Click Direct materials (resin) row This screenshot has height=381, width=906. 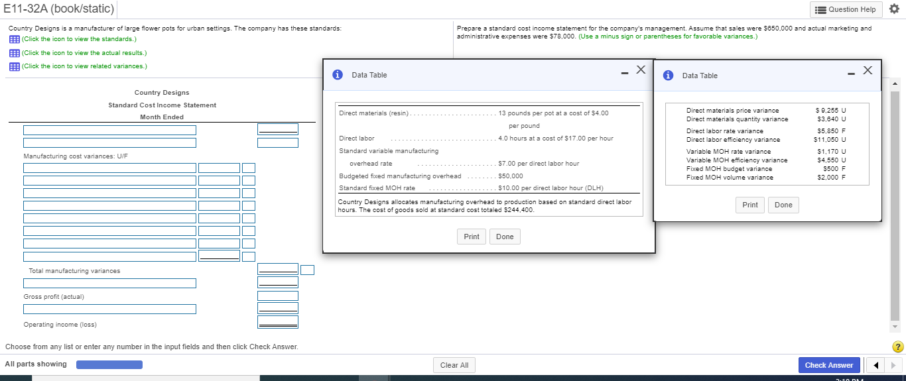click(474, 113)
